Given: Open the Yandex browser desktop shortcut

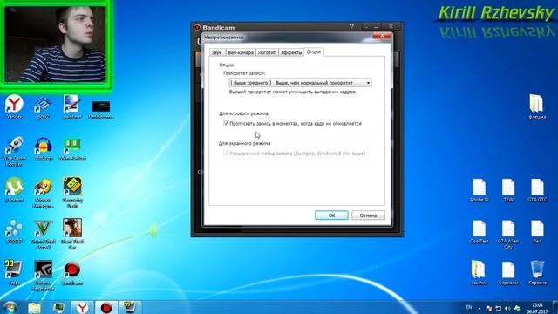Looking at the screenshot, I should [14, 106].
